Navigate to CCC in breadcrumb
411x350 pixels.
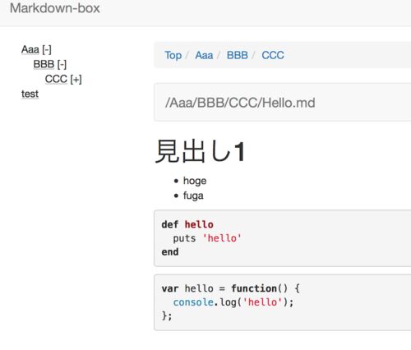click(273, 55)
